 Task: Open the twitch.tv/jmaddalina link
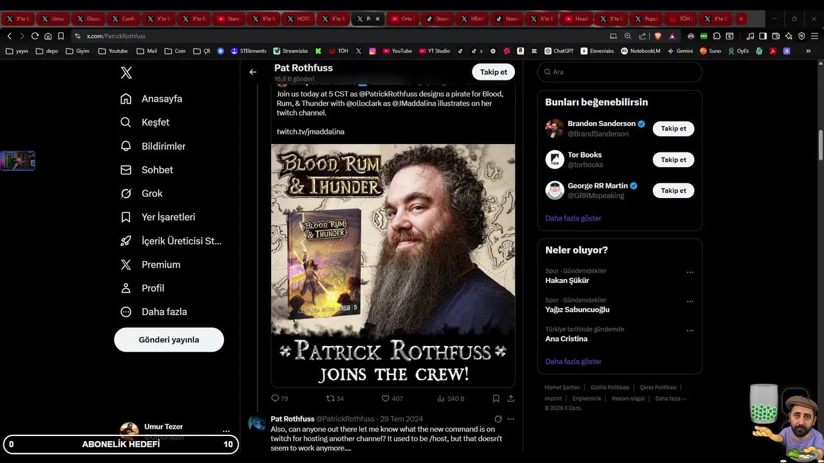310,132
